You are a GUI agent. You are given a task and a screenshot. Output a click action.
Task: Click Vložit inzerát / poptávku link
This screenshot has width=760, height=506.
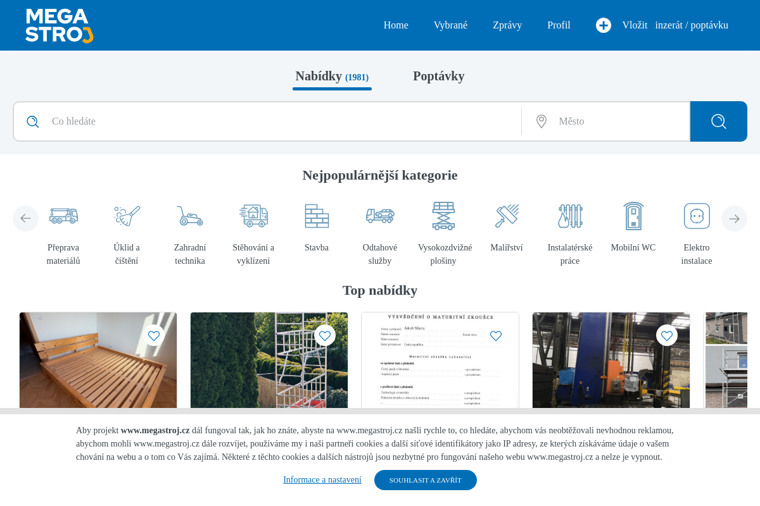coord(675,25)
